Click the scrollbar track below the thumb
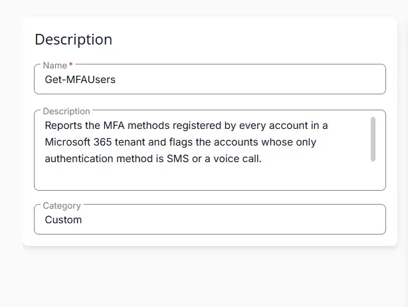The width and height of the screenshot is (408, 307). (373, 174)
